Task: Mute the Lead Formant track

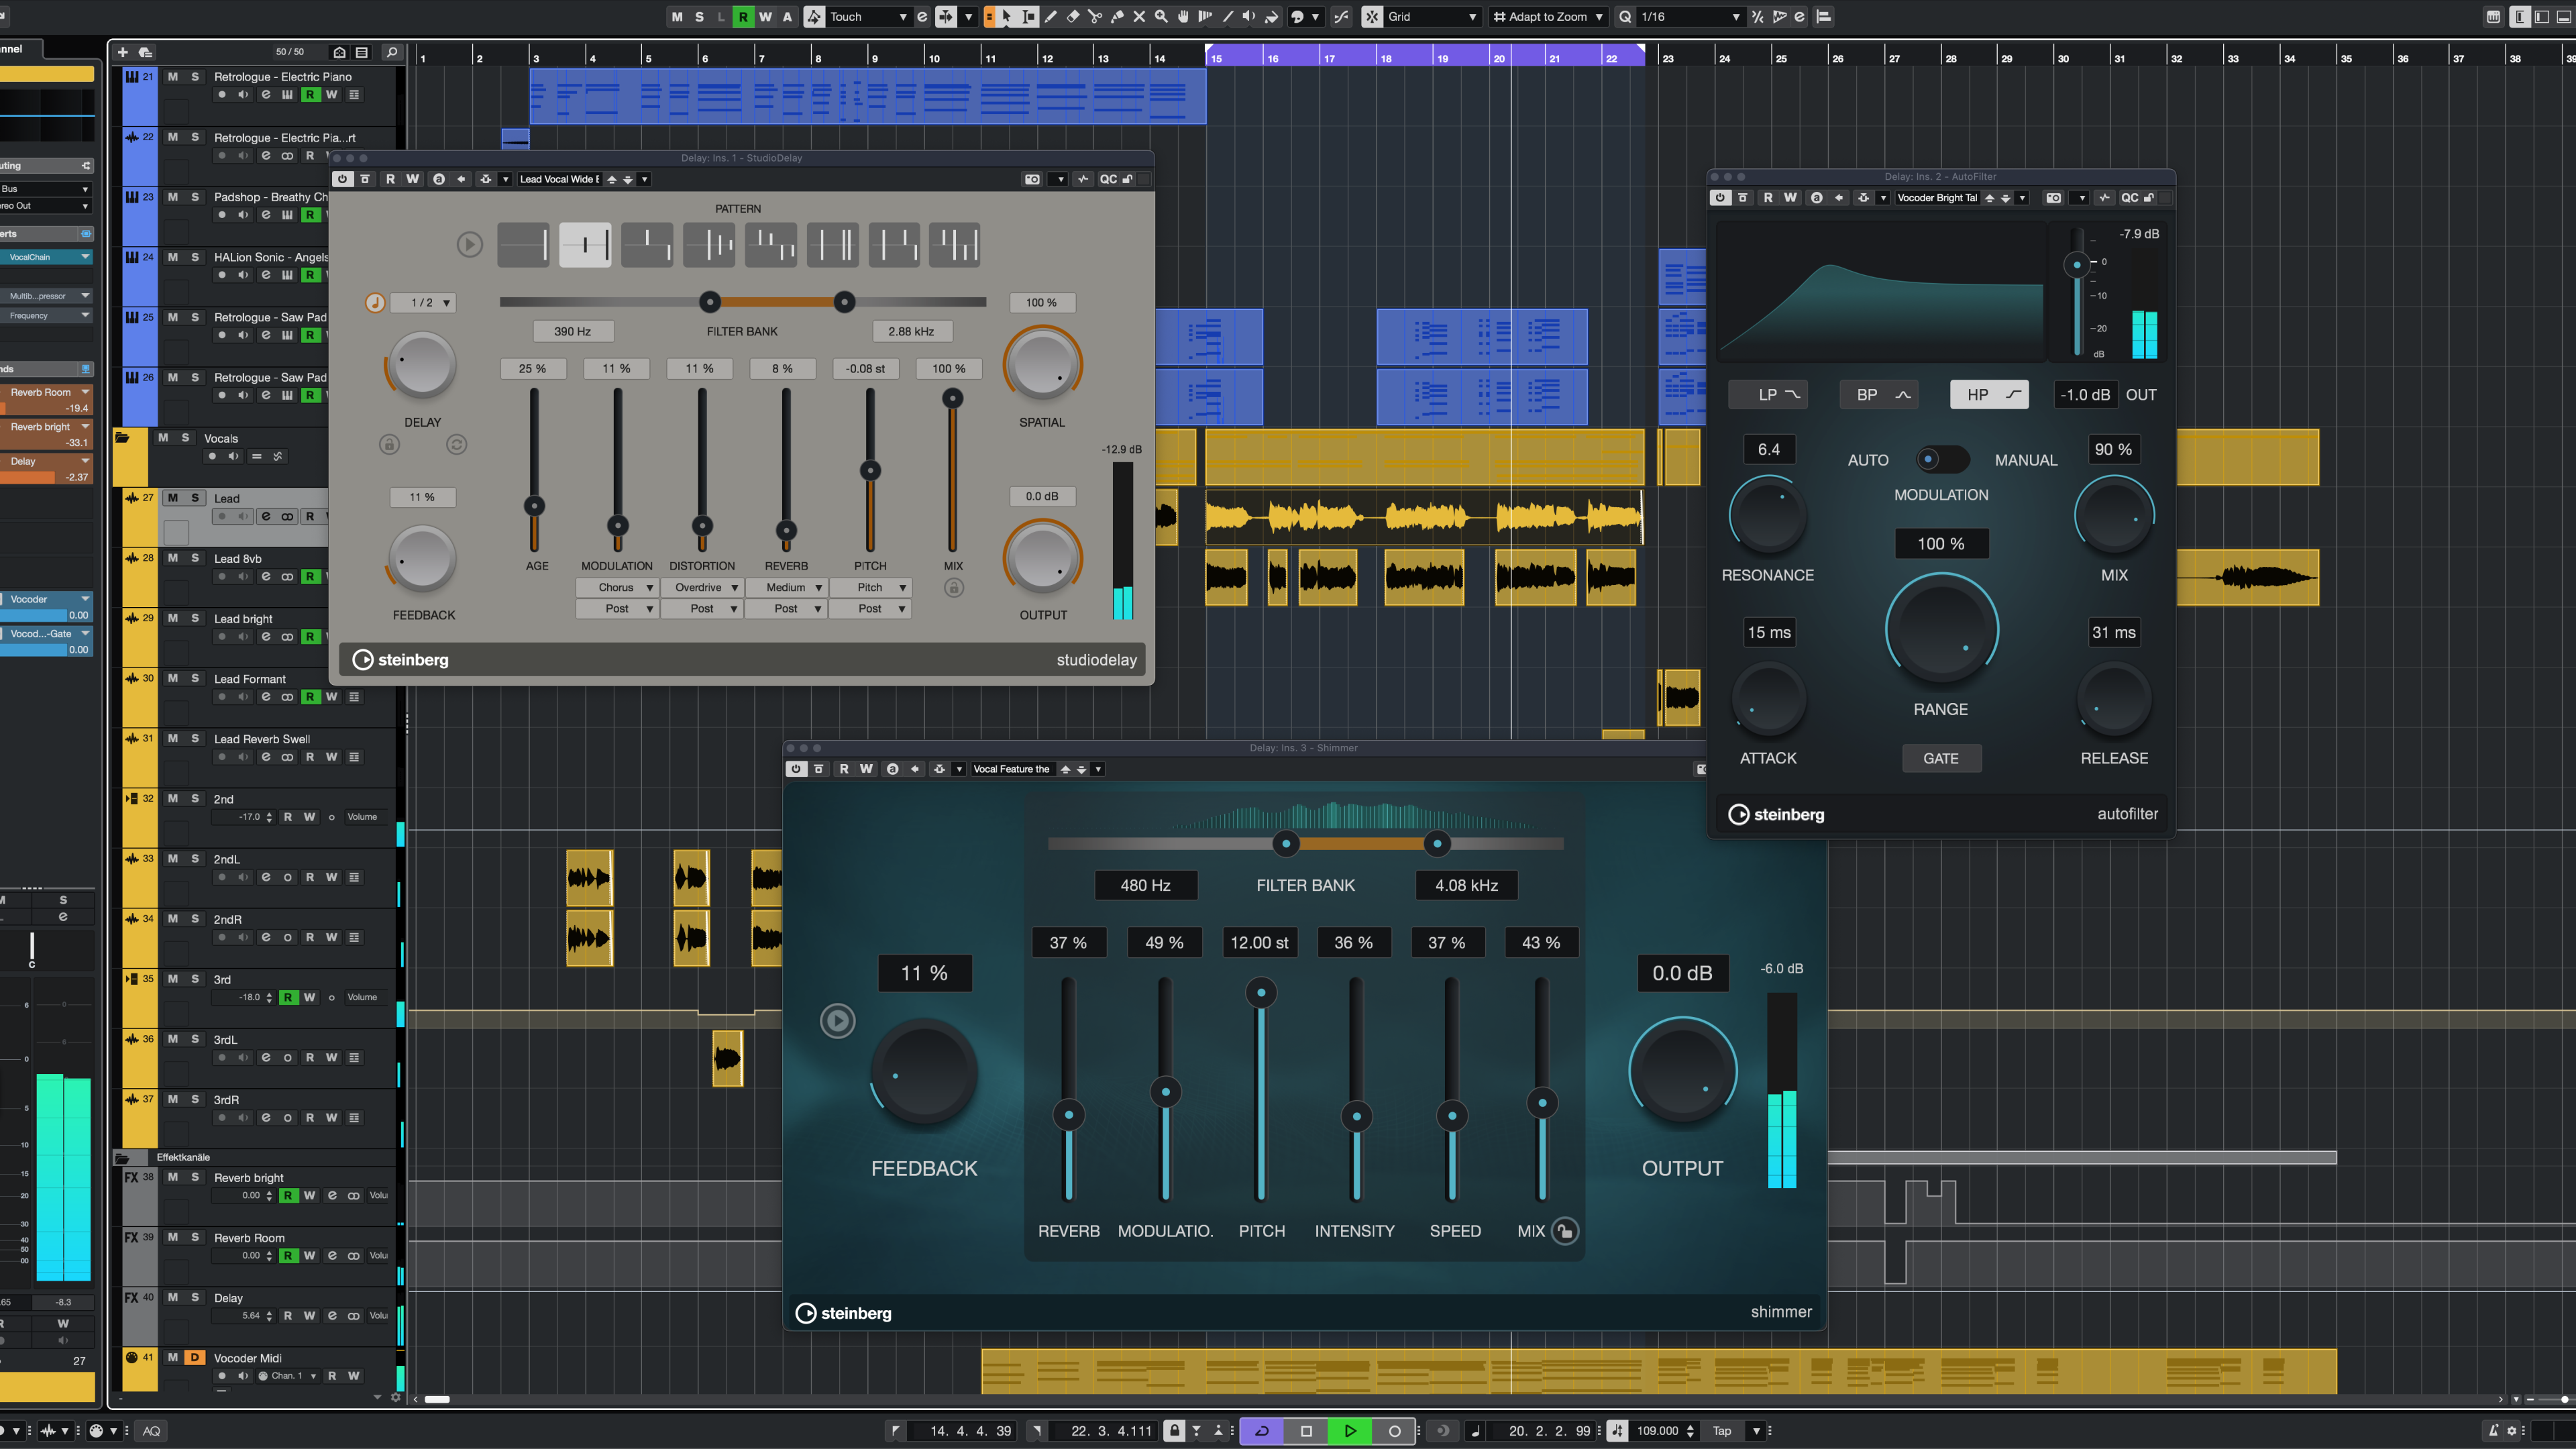Action: coord(172,678)
